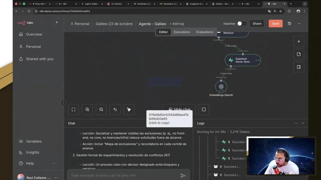321x180 pixels.
Task: Click the plus button beside n8n logo
Action: pyautogui.click(x=57, y=22)
